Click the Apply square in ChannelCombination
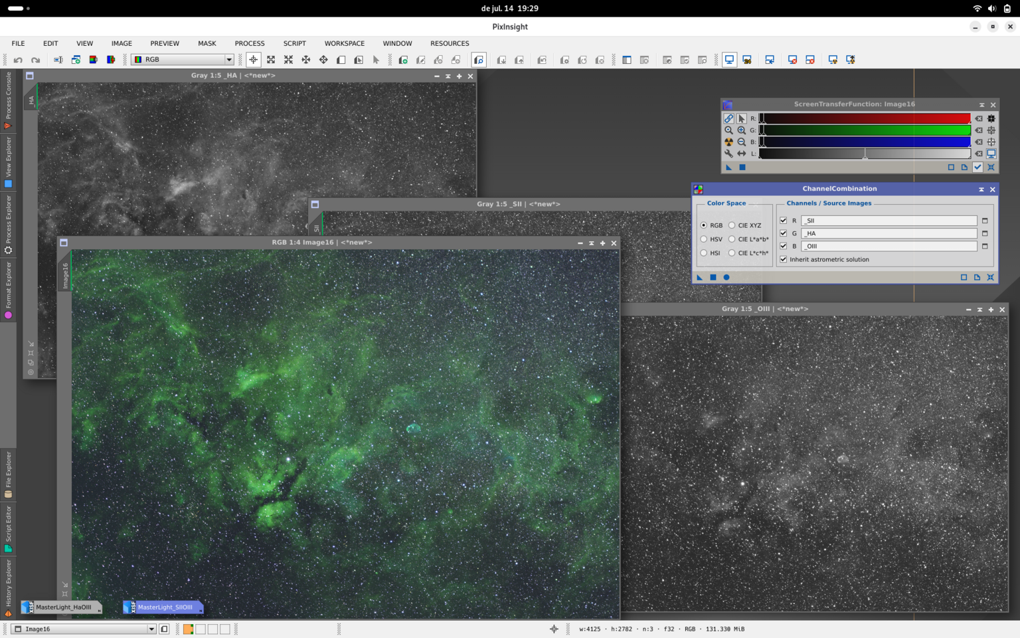 point(713,277)
